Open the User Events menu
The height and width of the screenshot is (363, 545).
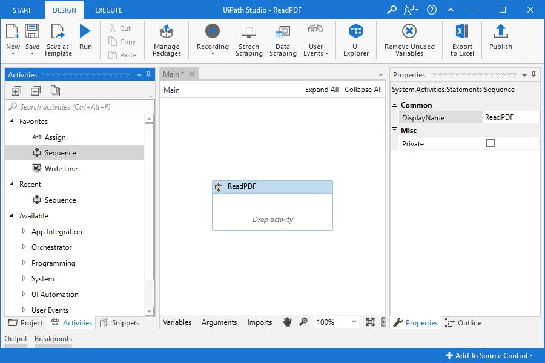[x=315, y=40]
